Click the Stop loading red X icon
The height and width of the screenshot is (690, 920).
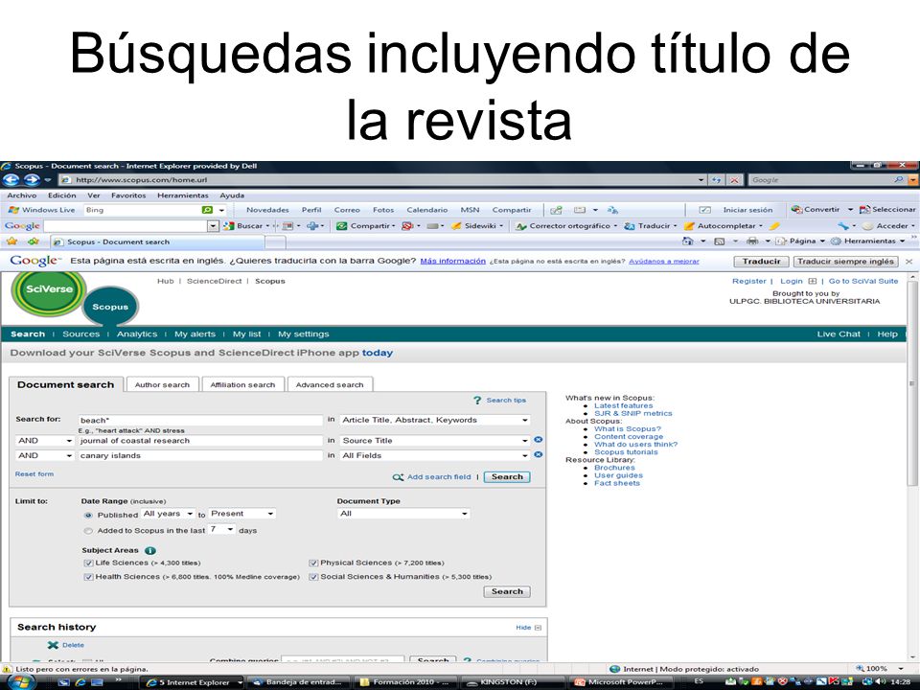point(734,180)
